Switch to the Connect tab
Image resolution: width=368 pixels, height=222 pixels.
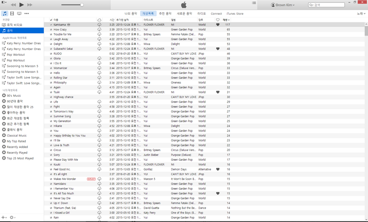click(x=216, y=14)
